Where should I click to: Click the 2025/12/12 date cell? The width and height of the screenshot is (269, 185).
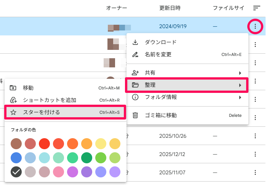[x=172, y=154]
